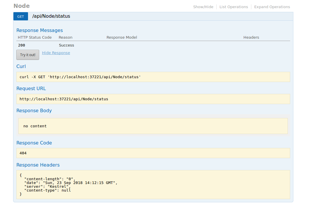Viewport: 324px width, 209px height.
Task: Hide Response with the link
Action: click(56, 53)
